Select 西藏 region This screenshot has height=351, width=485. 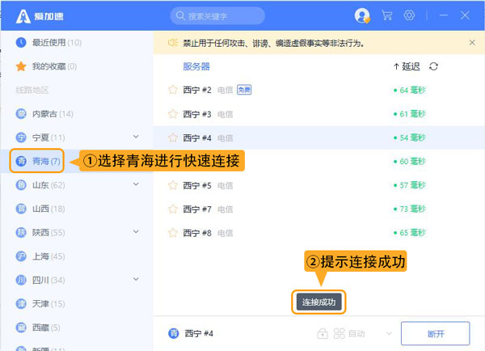click(x=38, y=328)
